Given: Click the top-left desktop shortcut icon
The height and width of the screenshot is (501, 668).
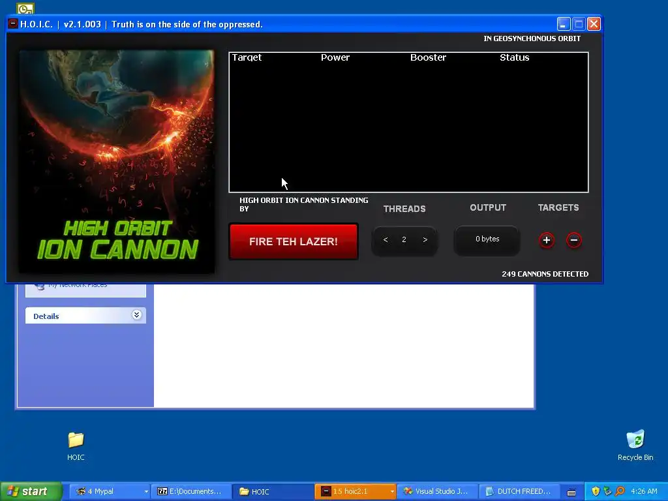Looking at the screenshot, I should (x=25, y=8).
